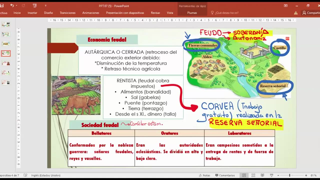Click the 'RENTISTA (feudal cobra impuestos)' text box
This screenshot has width=320, height=180.
point(143,97)
